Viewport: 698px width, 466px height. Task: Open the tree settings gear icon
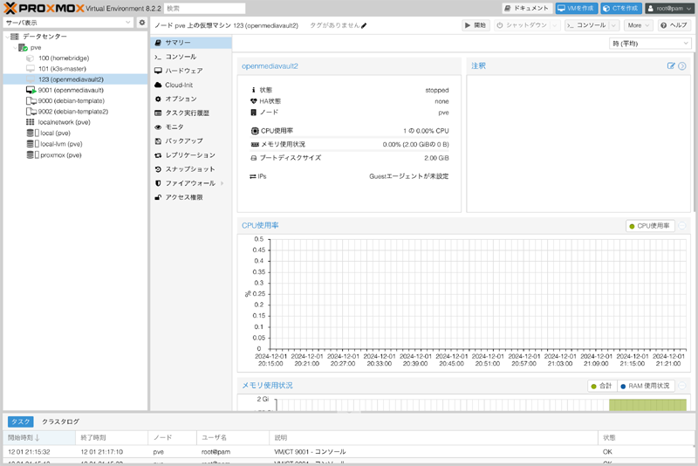pyautogui.click(x=142, y=23)
